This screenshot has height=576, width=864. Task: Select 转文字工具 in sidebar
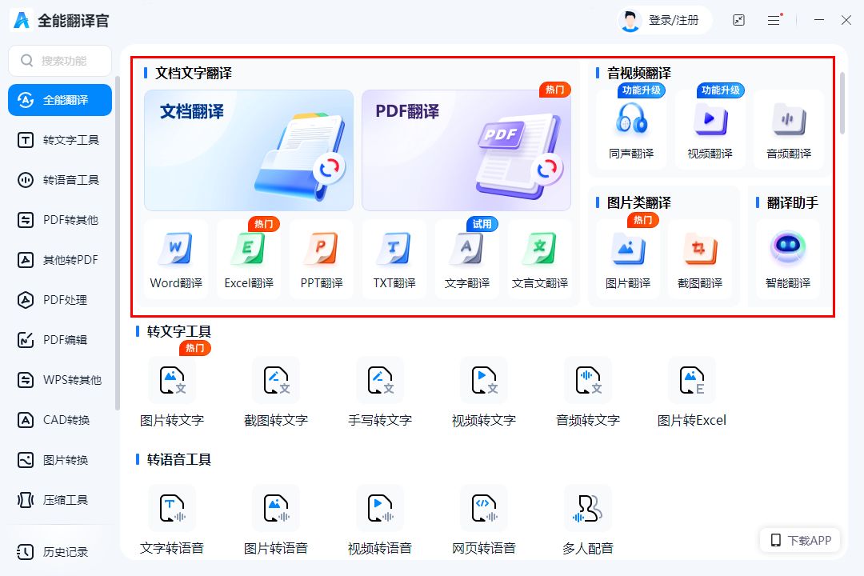[x=60, y=140]
